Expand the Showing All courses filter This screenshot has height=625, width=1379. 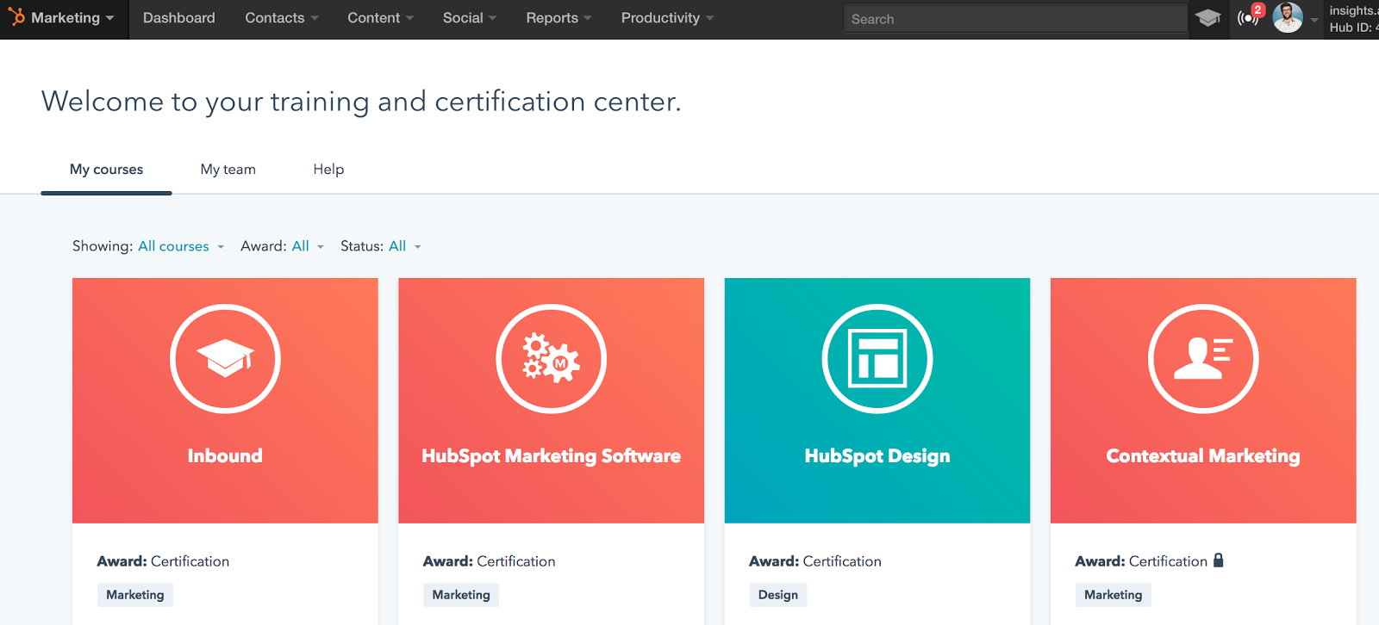[x=181, y=246]
